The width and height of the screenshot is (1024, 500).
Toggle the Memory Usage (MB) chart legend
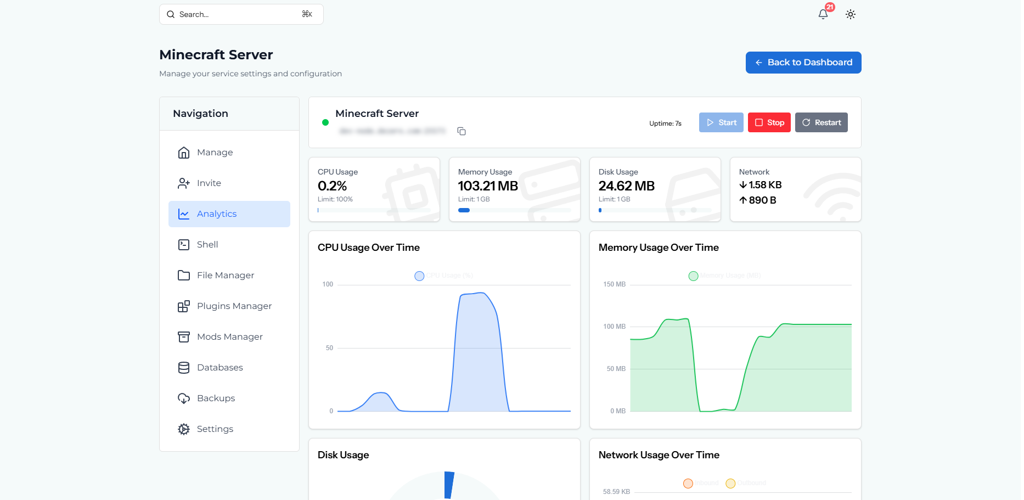[725, 276]
